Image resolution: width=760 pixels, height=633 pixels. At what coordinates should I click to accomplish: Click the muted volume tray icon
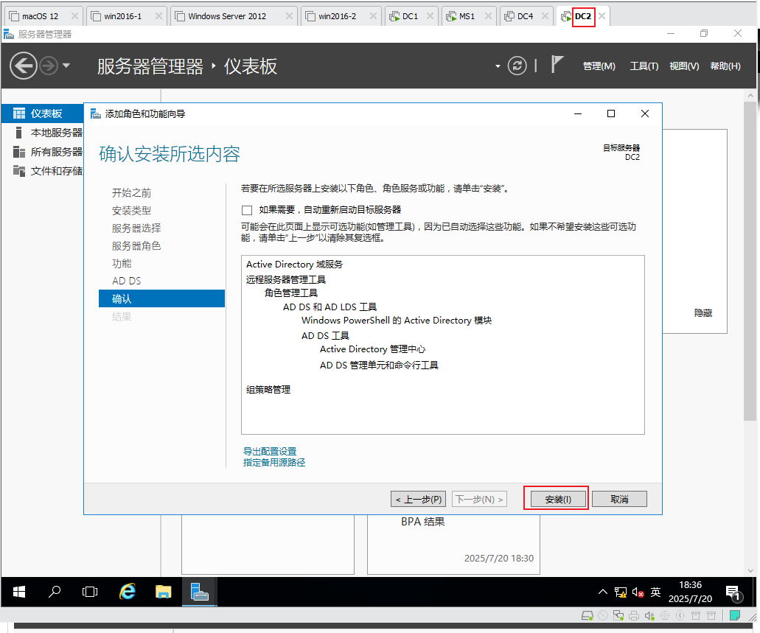tap(638, 592)
